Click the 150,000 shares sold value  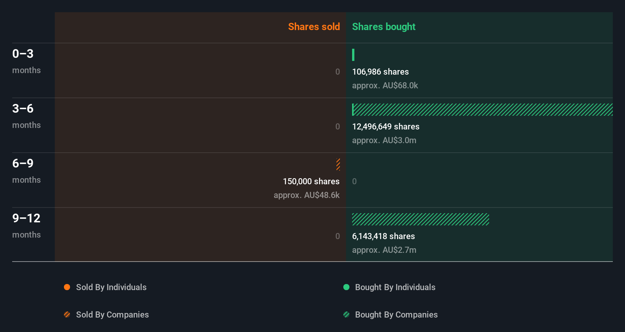311,181
